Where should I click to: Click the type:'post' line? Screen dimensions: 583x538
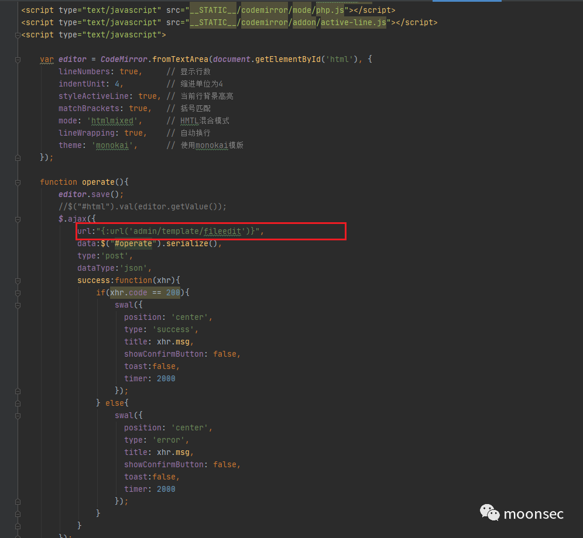point(105,256)
